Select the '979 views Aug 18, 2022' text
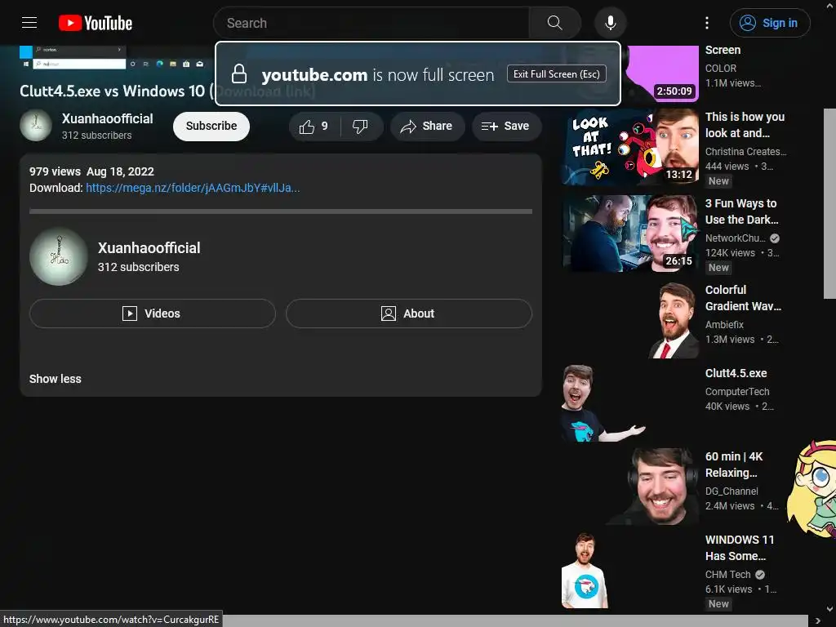This screenshot has height=627, width=836. (x=91, y=171)
